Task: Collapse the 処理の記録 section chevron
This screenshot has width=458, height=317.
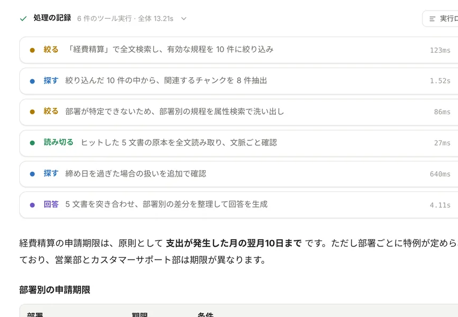Action: (184, 19)
